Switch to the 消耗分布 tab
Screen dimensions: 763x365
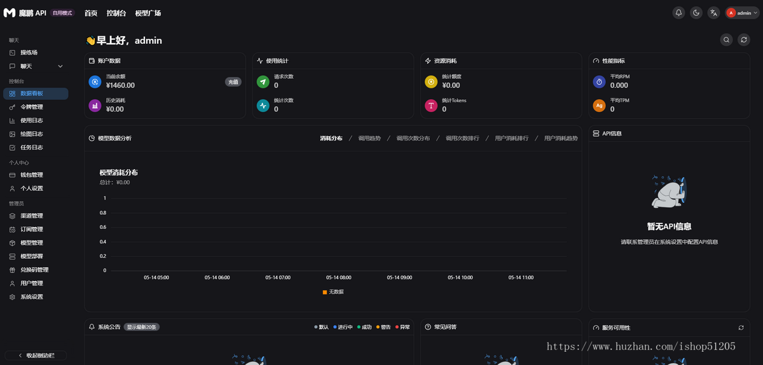pyautogui.click(x=331, y=138)
